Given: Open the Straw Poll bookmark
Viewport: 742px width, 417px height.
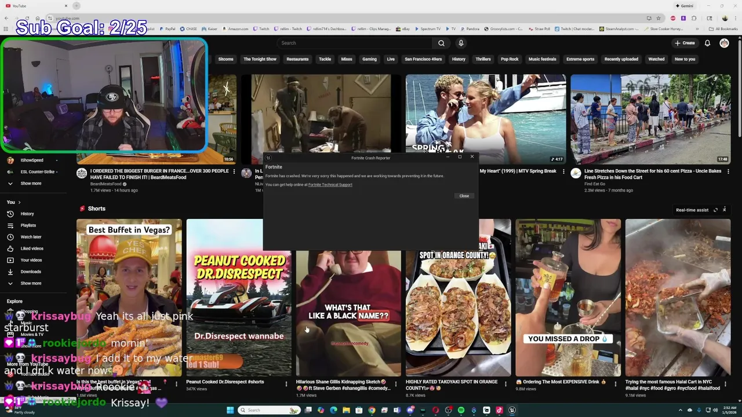Looking at the screenshot, I should (539, 28).
